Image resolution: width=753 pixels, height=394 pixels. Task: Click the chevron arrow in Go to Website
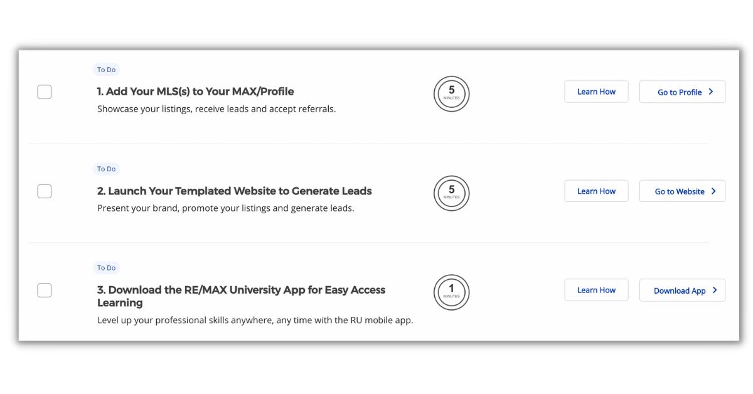713,191
